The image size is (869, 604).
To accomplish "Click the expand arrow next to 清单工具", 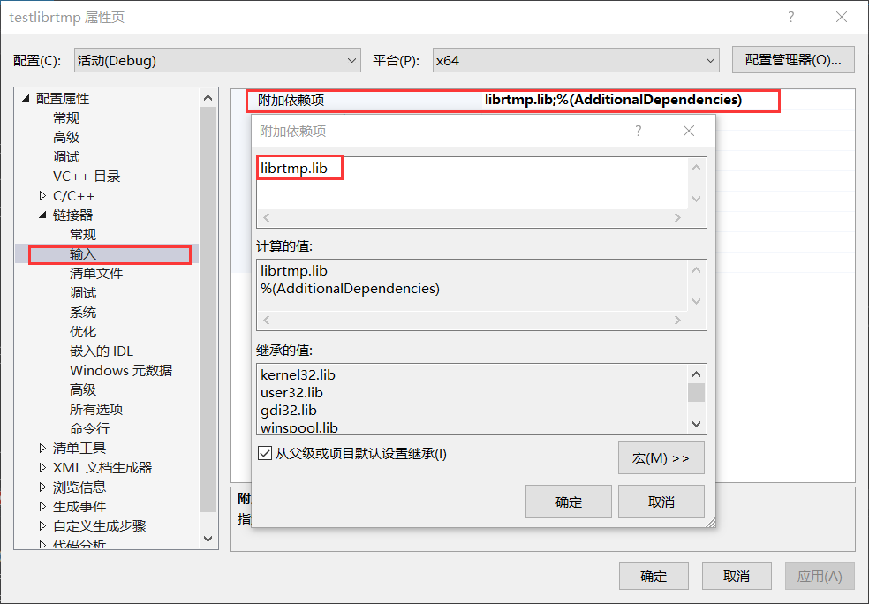I will coord(41,448).
